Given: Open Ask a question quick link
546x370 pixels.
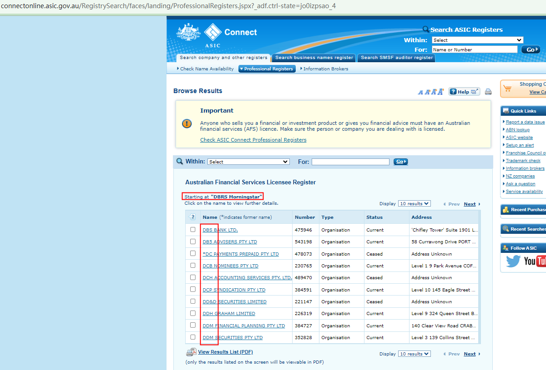Looking at the screenshot, I should point(521,183).
